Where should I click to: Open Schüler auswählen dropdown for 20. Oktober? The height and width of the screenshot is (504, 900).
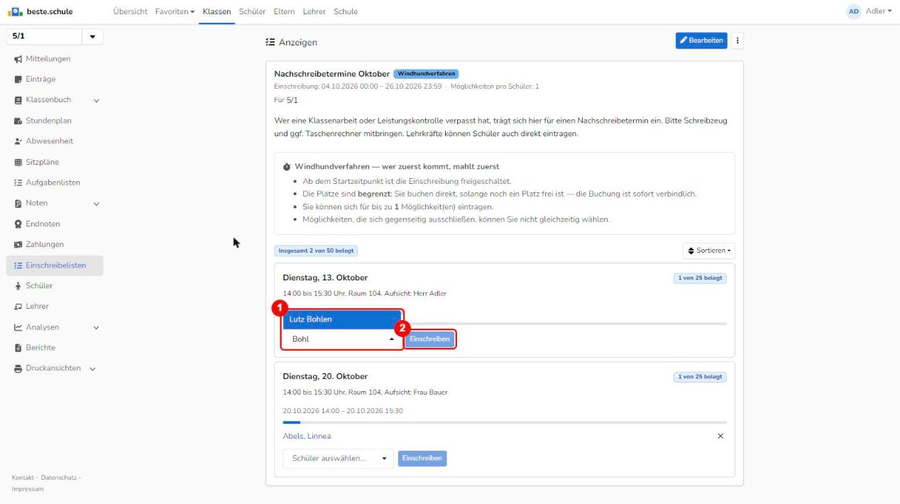pos(338,458)
